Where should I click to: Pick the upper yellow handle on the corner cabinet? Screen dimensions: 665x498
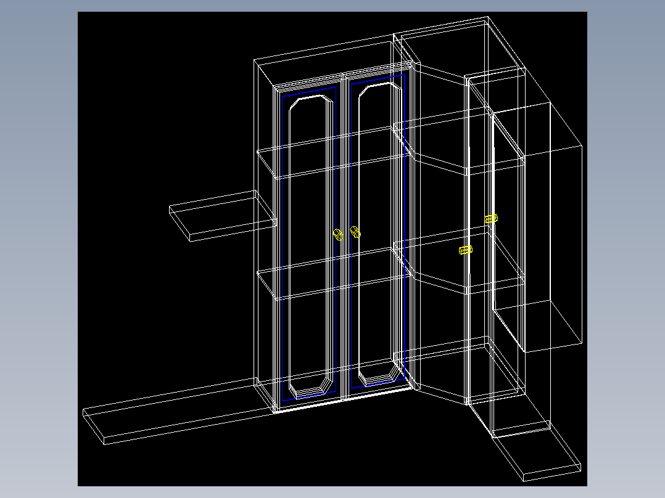(x=491, y=219)
